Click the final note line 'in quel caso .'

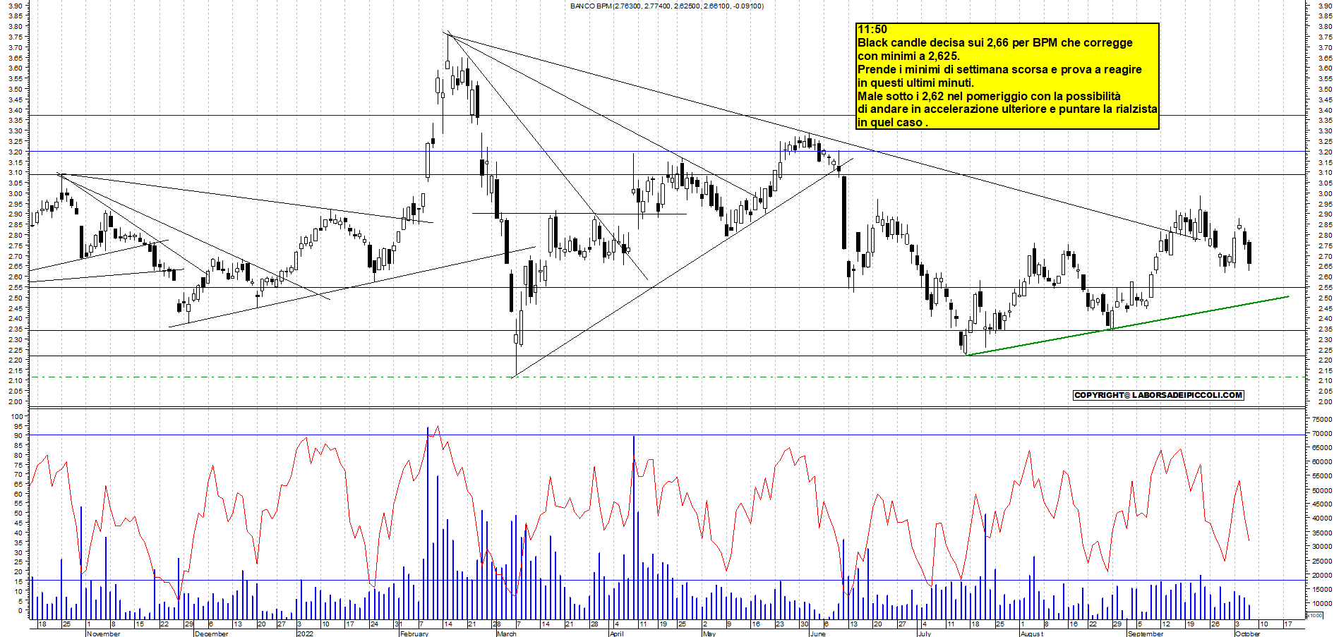(892, 123)
